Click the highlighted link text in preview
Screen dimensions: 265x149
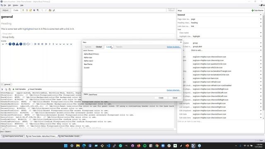[28, 29]
